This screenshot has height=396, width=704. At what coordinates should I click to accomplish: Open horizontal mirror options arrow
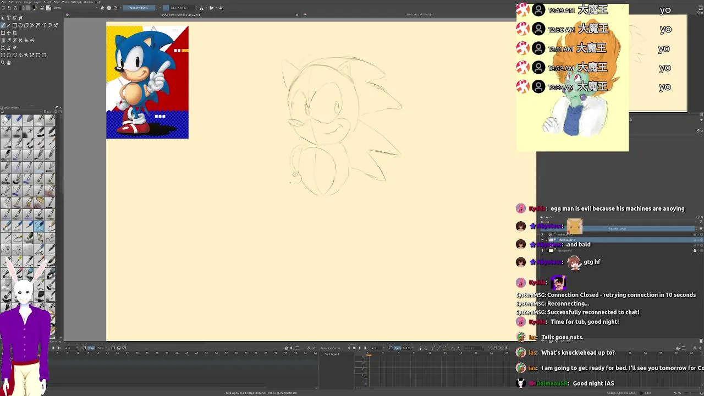[206, 8]
